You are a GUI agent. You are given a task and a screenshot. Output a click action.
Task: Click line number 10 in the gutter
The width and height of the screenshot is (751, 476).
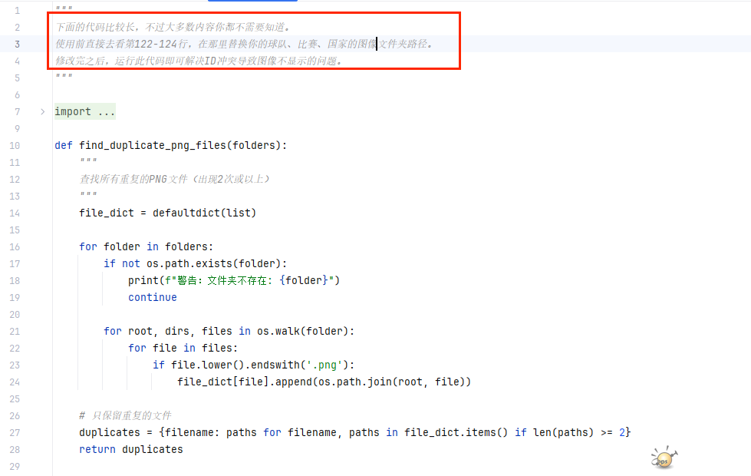point(15,146)
